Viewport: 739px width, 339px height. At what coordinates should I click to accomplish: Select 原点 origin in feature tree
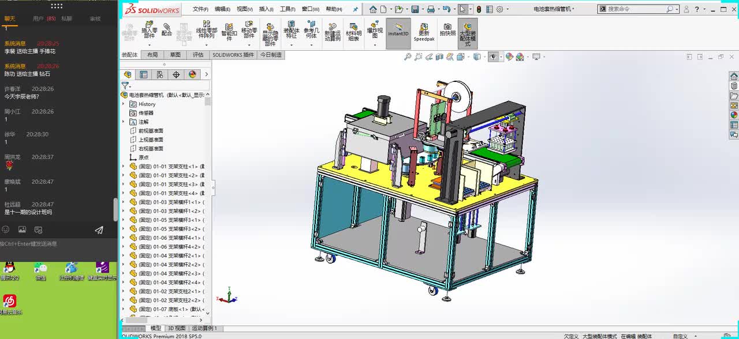(143, 157)
